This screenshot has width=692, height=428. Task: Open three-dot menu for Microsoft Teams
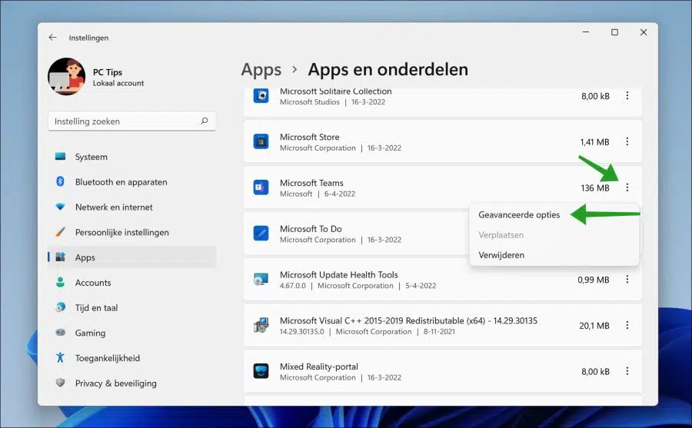(x=627, y=187)
